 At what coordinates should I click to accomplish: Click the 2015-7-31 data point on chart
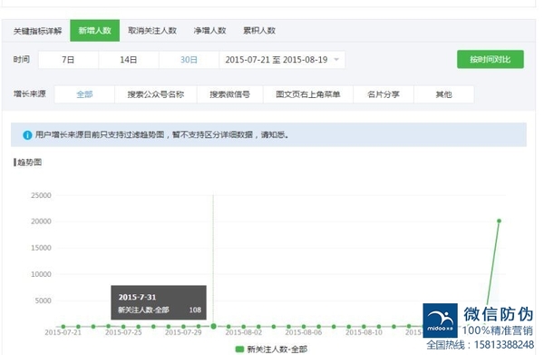(x=213, y=326)
